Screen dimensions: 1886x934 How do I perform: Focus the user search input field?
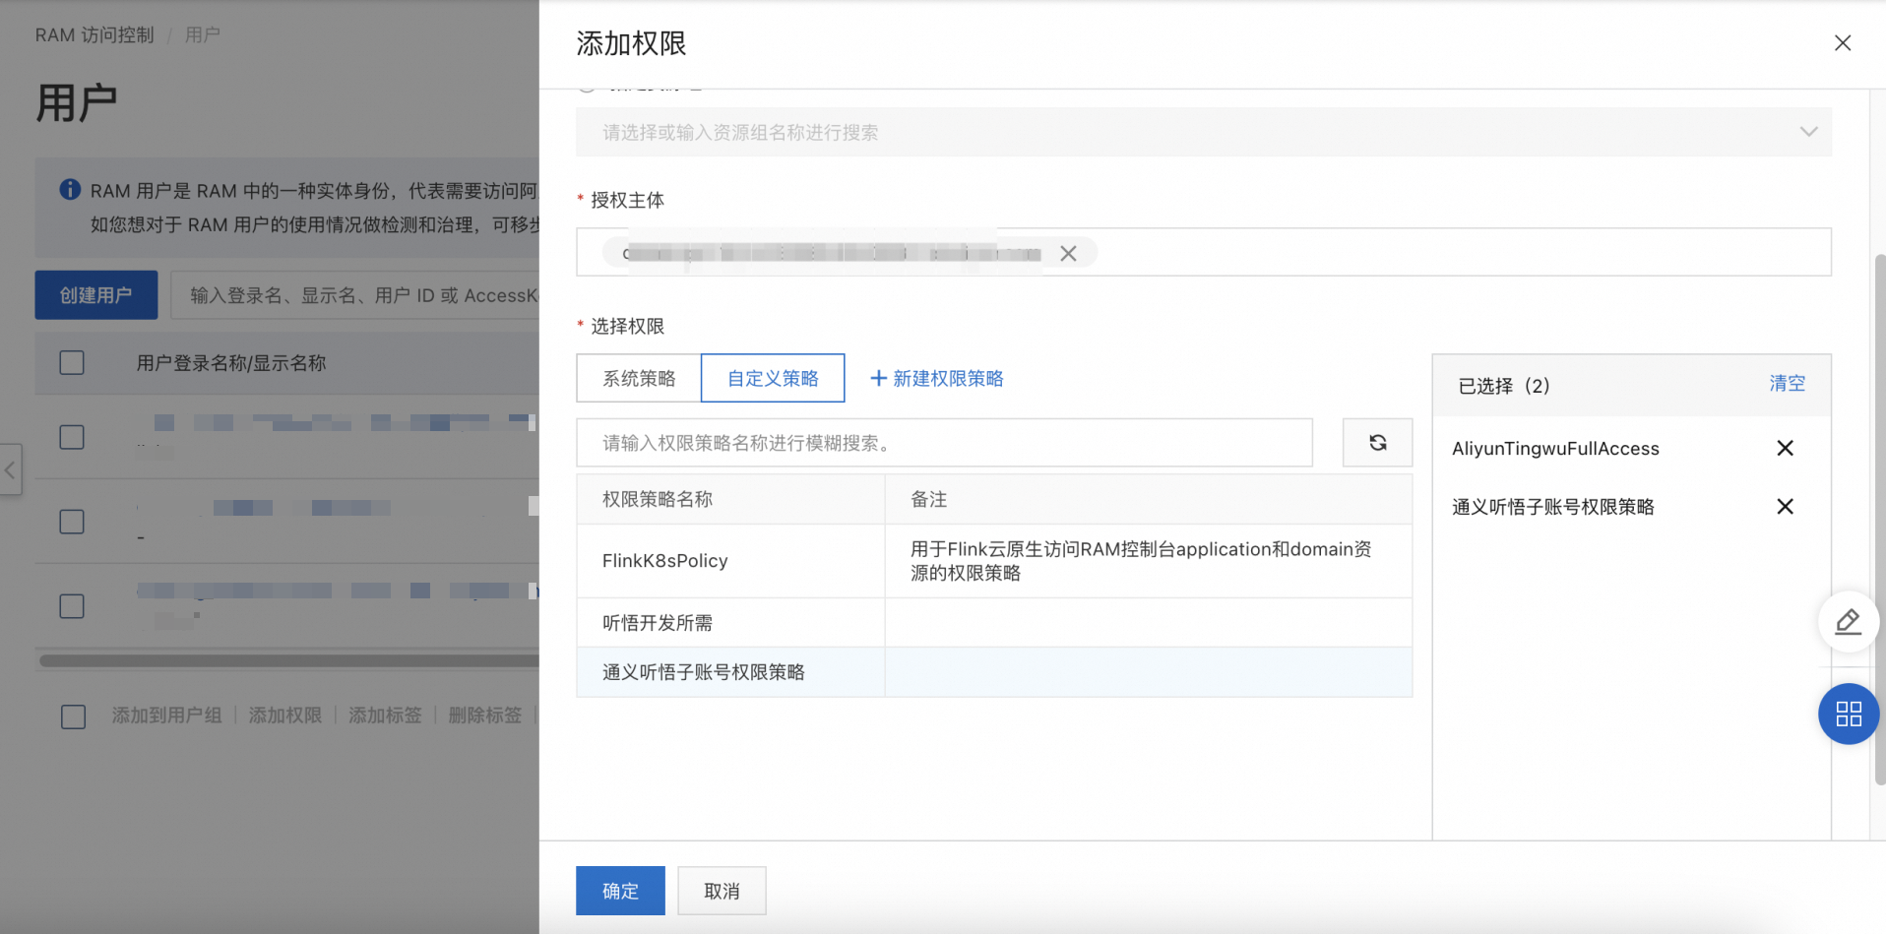tap(355, 295)
